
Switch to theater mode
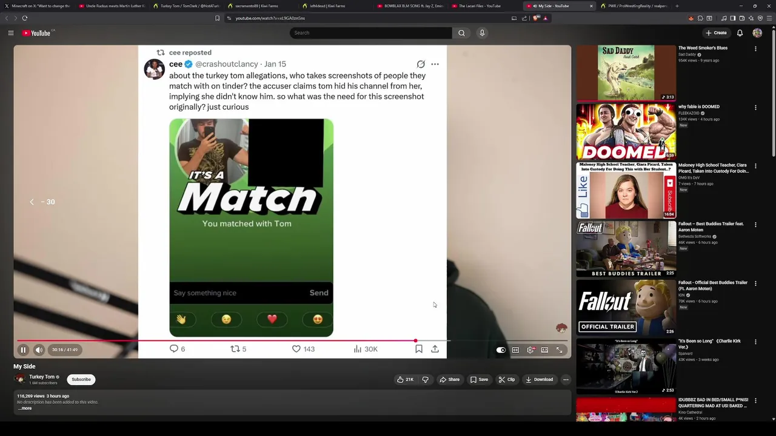[x=544, y=350]
